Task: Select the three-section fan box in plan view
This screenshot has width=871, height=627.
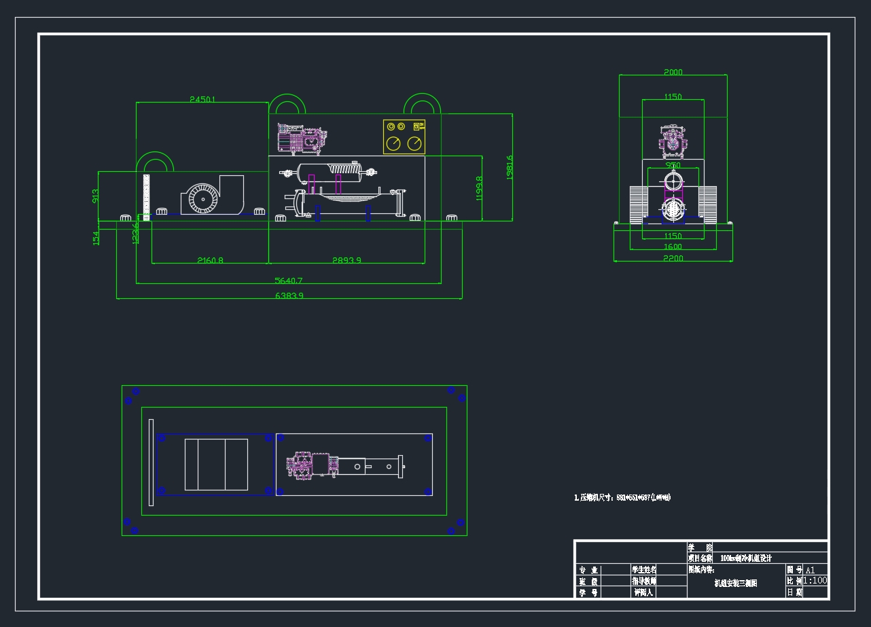Action: tap(216, 464)
